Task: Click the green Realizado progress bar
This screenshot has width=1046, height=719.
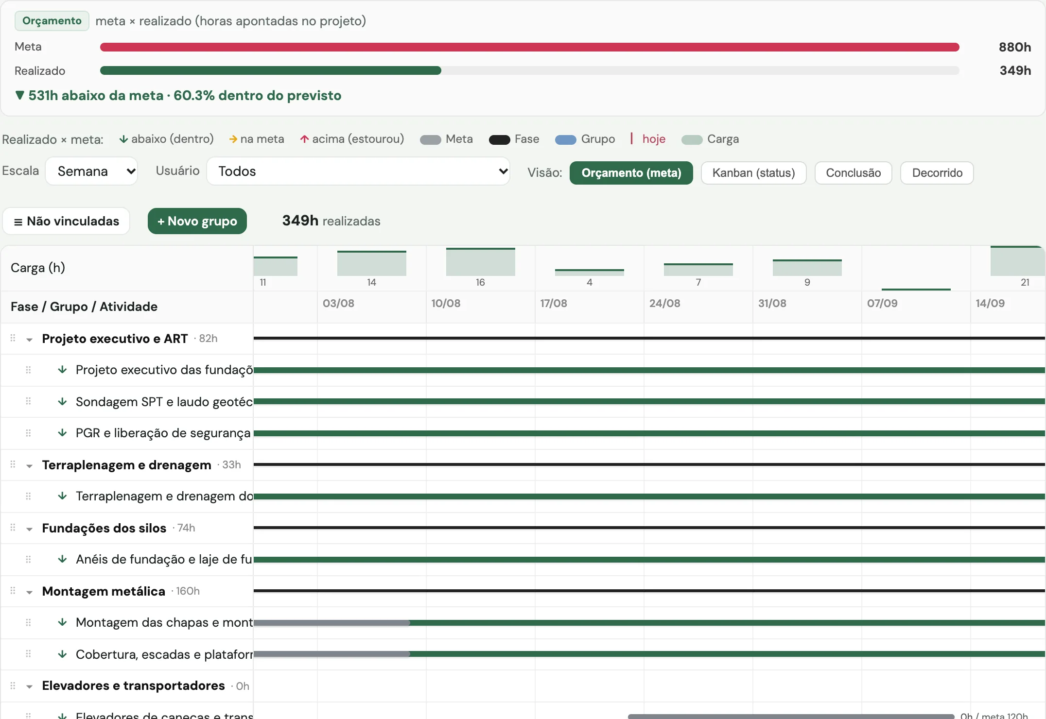Action: (270, 70)
